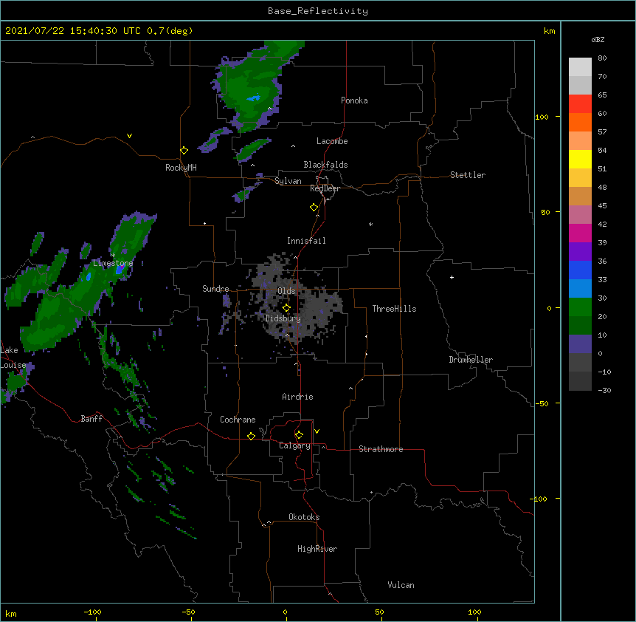This screenshot has height=622, width=636.
Task: Click the yellow diamond marker at Cochrane
Action: click(x=251, y=436)
